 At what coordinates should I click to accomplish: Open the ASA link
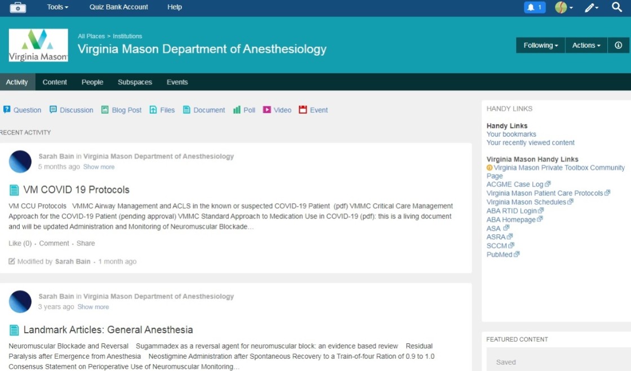494,229
